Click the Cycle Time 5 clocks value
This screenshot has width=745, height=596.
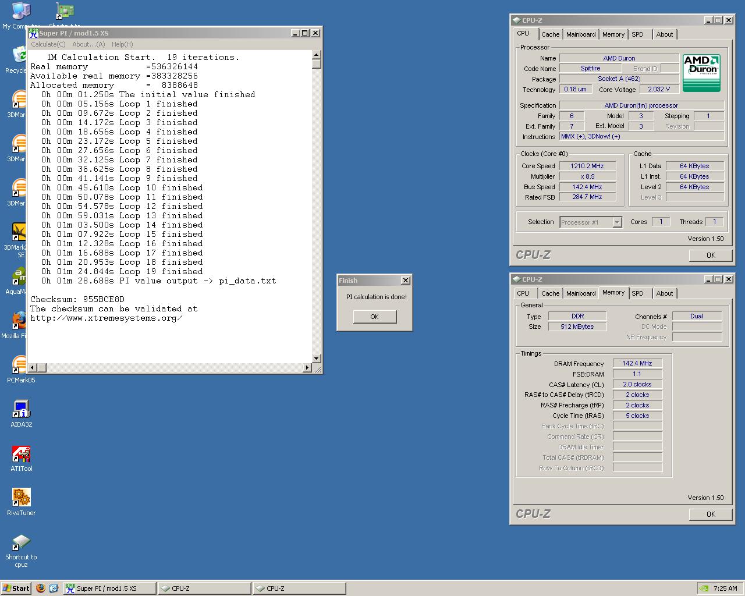point(637,416)
